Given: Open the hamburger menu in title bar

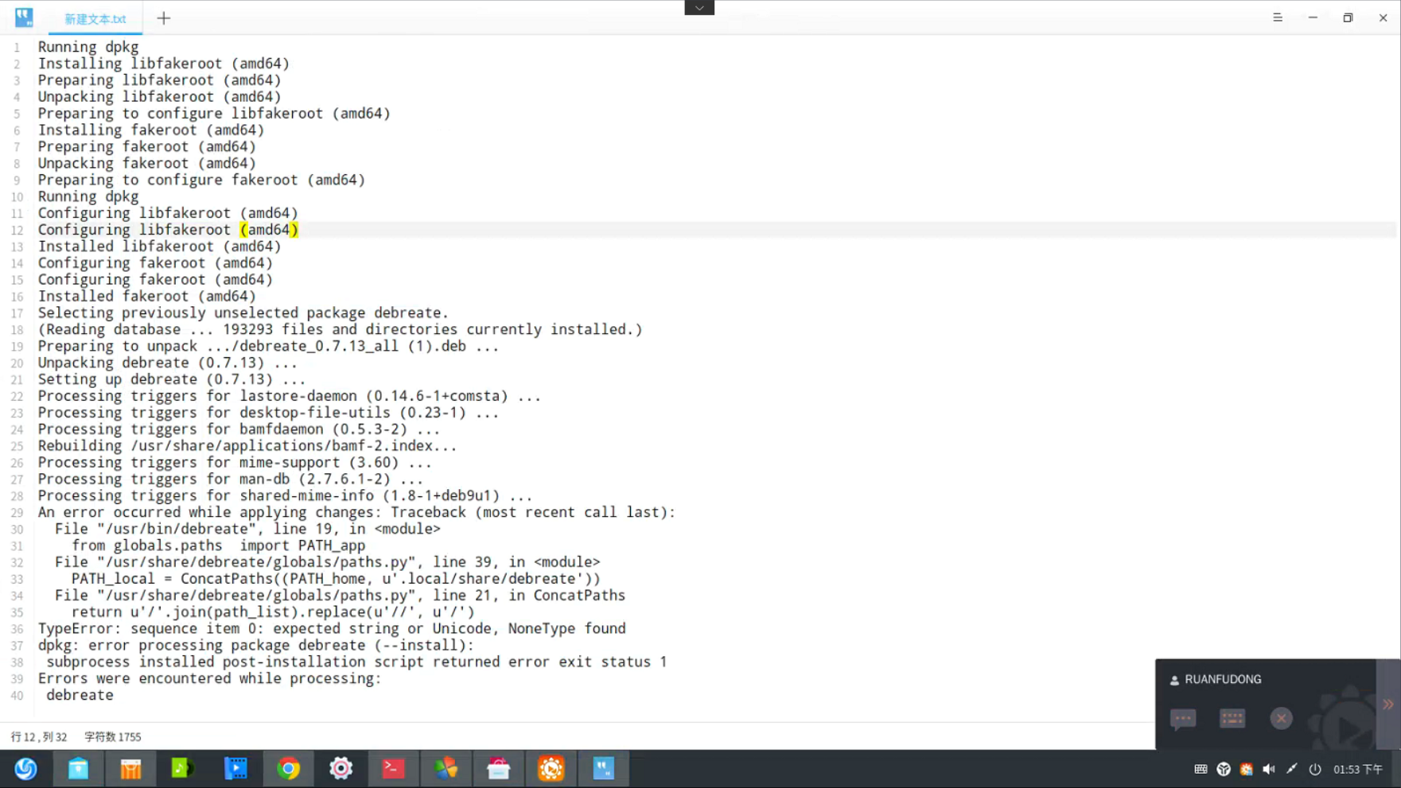Looking at the screenshot, I should pyautogui.click(x=1278, y=17).
